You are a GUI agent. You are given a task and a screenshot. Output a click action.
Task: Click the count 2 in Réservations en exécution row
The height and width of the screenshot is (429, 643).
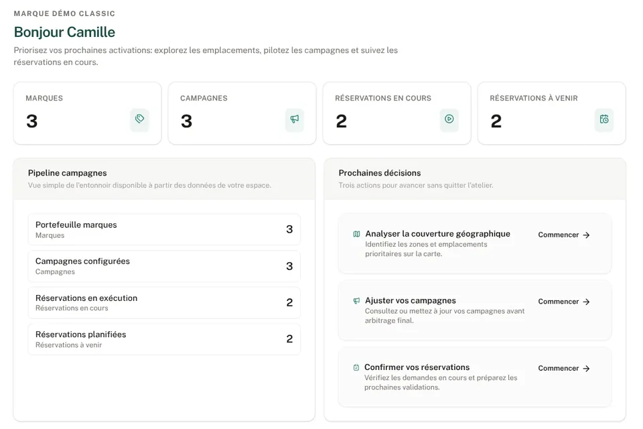tap(289, 302)
